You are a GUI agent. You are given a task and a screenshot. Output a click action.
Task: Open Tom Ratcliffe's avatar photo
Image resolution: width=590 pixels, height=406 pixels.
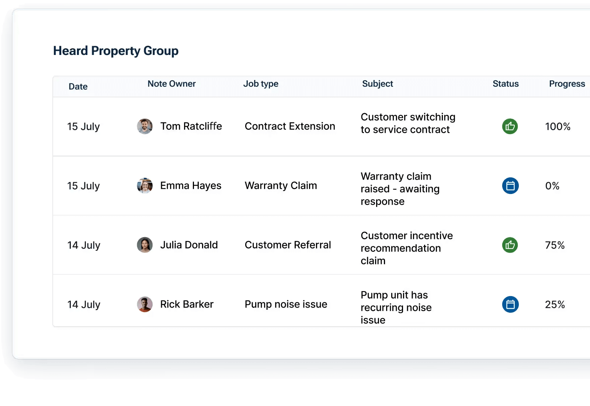(145, 126)
